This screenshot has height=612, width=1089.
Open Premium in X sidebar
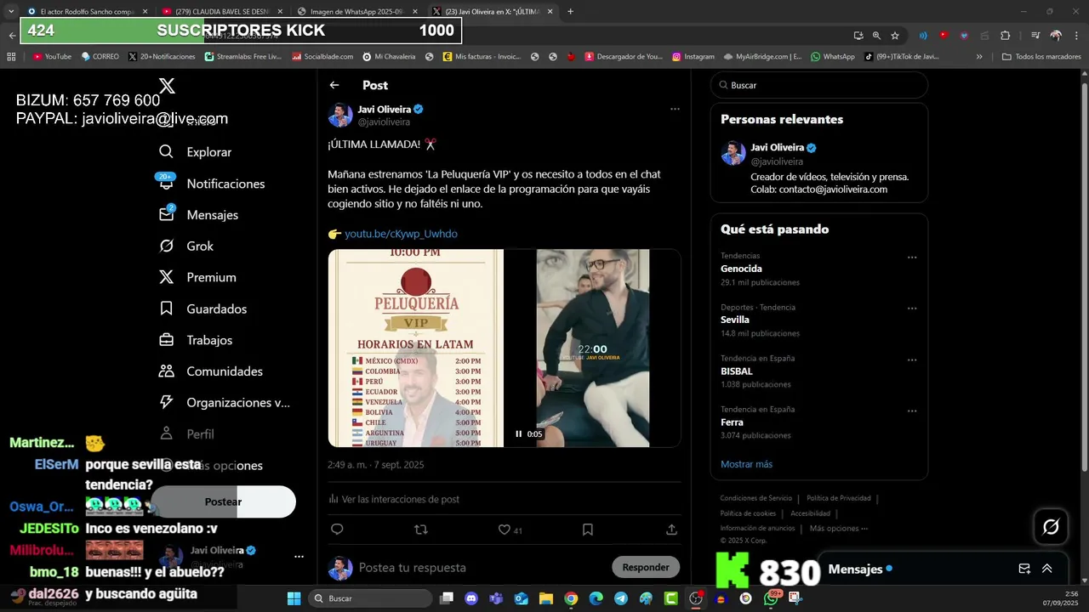[x=197, y=277]
